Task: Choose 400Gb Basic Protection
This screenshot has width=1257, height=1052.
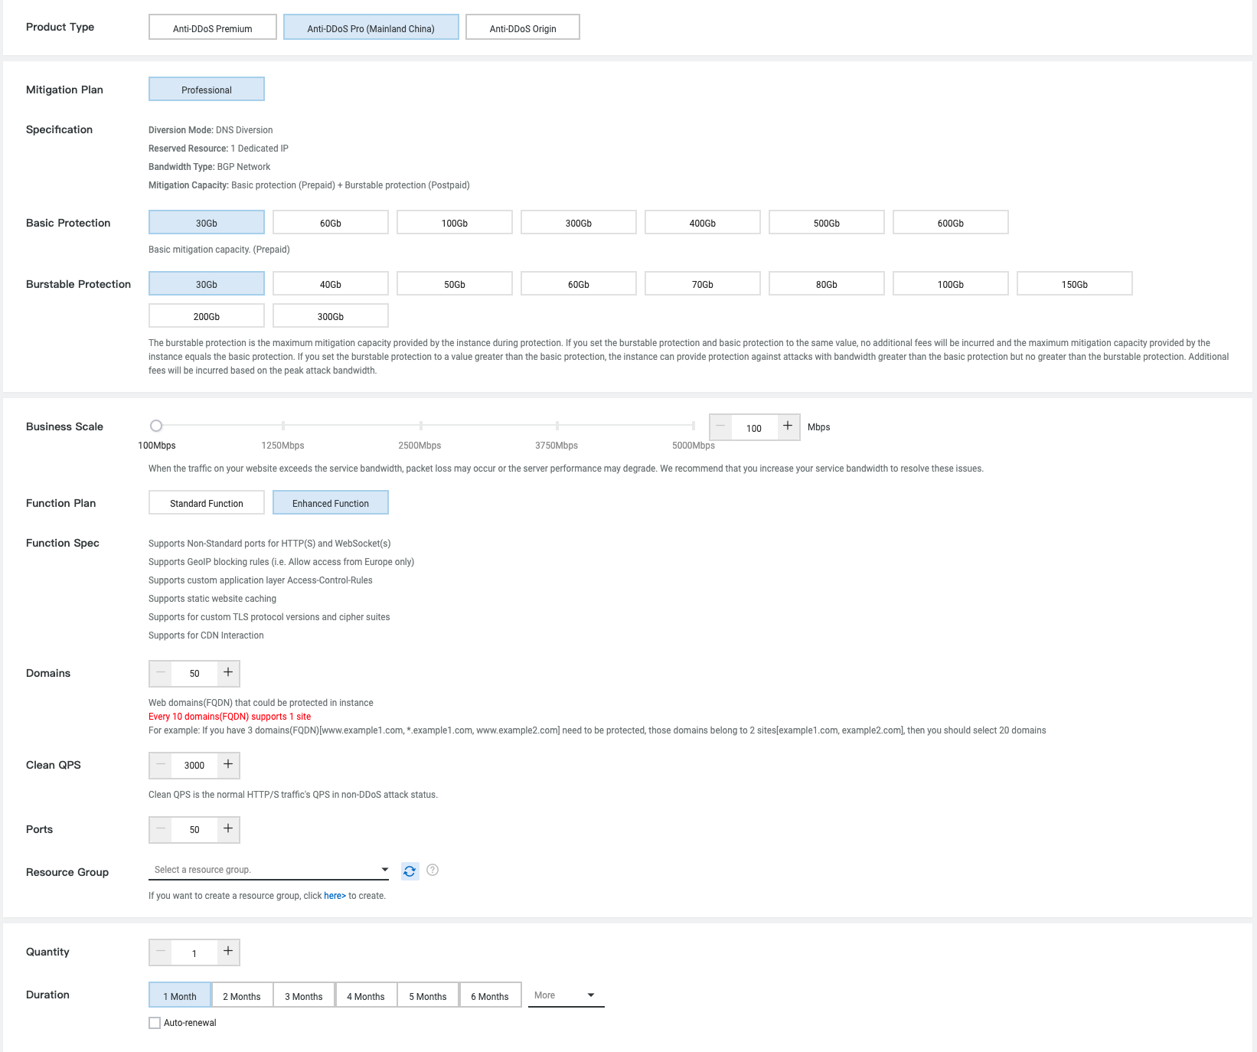Action: (x=703, y=222)
